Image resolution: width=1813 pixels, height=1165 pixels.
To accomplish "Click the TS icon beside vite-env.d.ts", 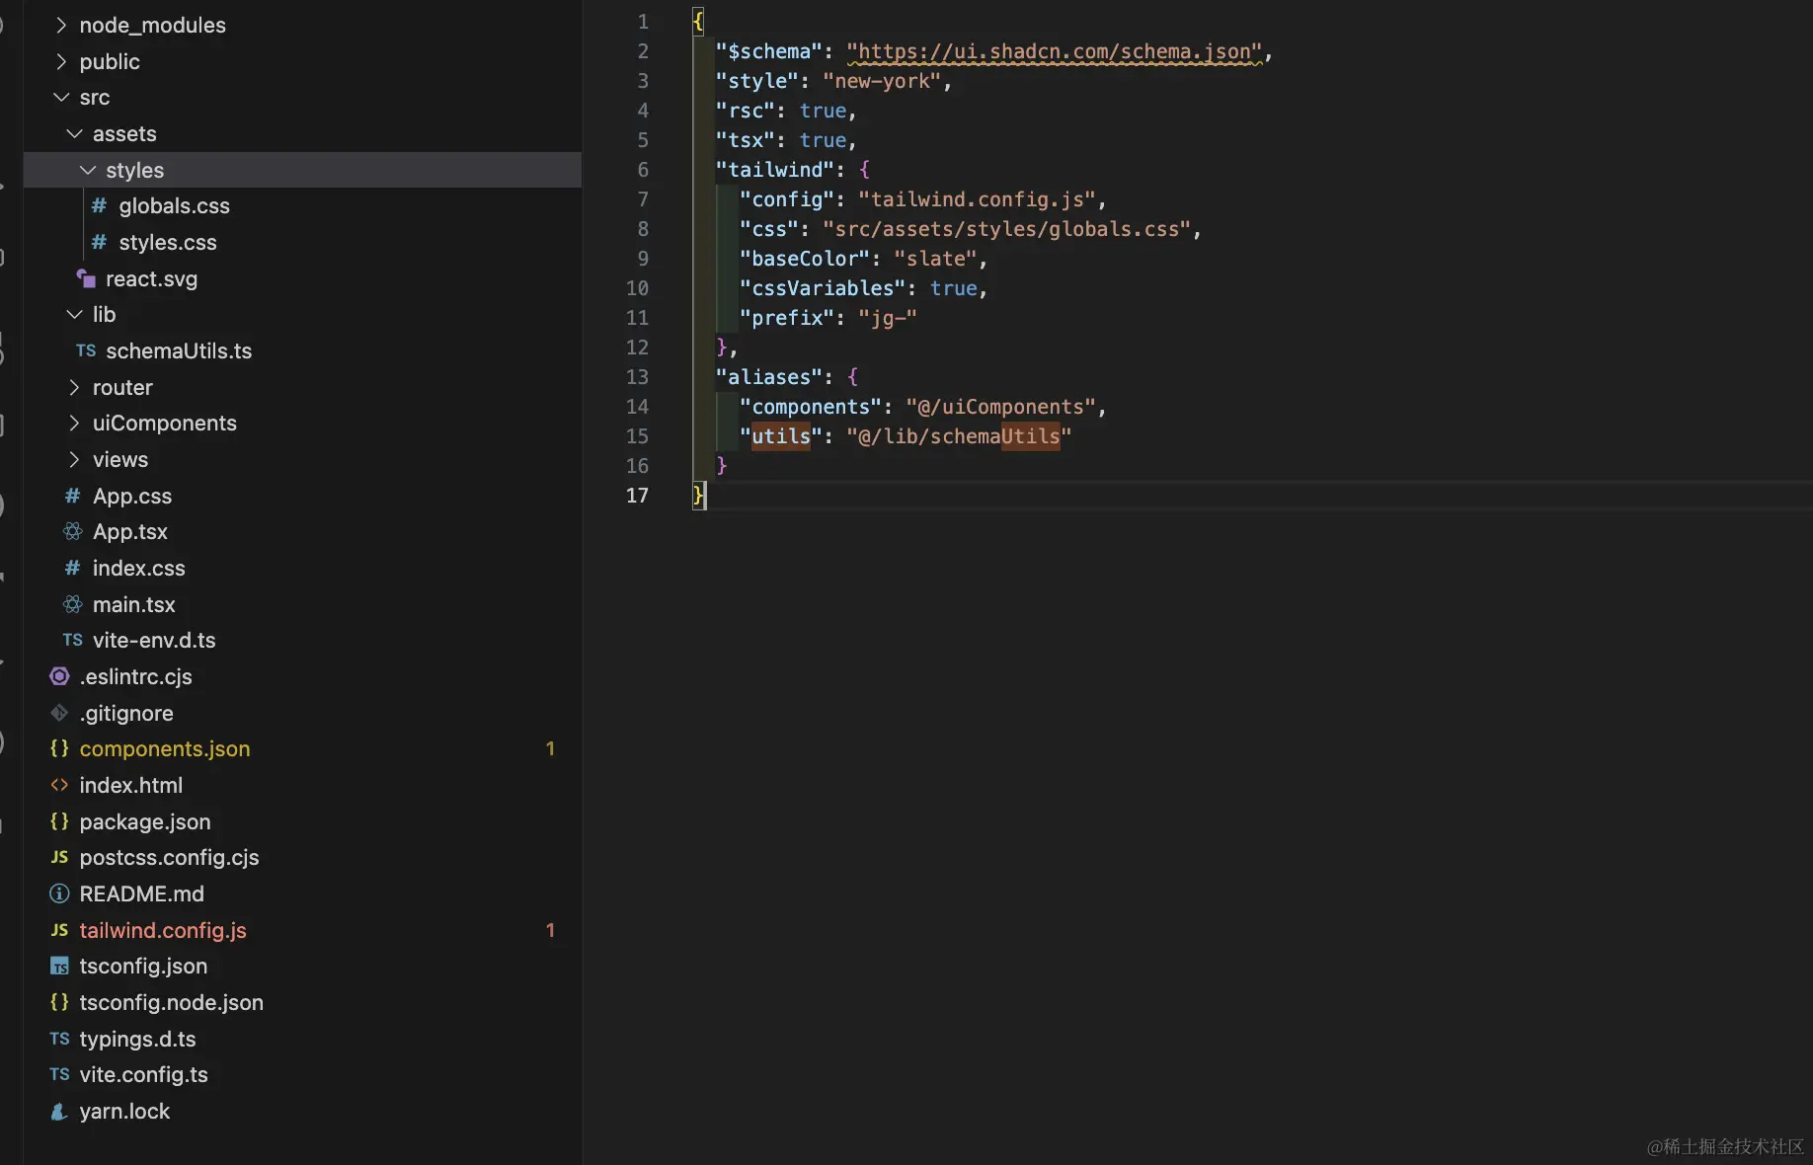I will tap(72, 640).
